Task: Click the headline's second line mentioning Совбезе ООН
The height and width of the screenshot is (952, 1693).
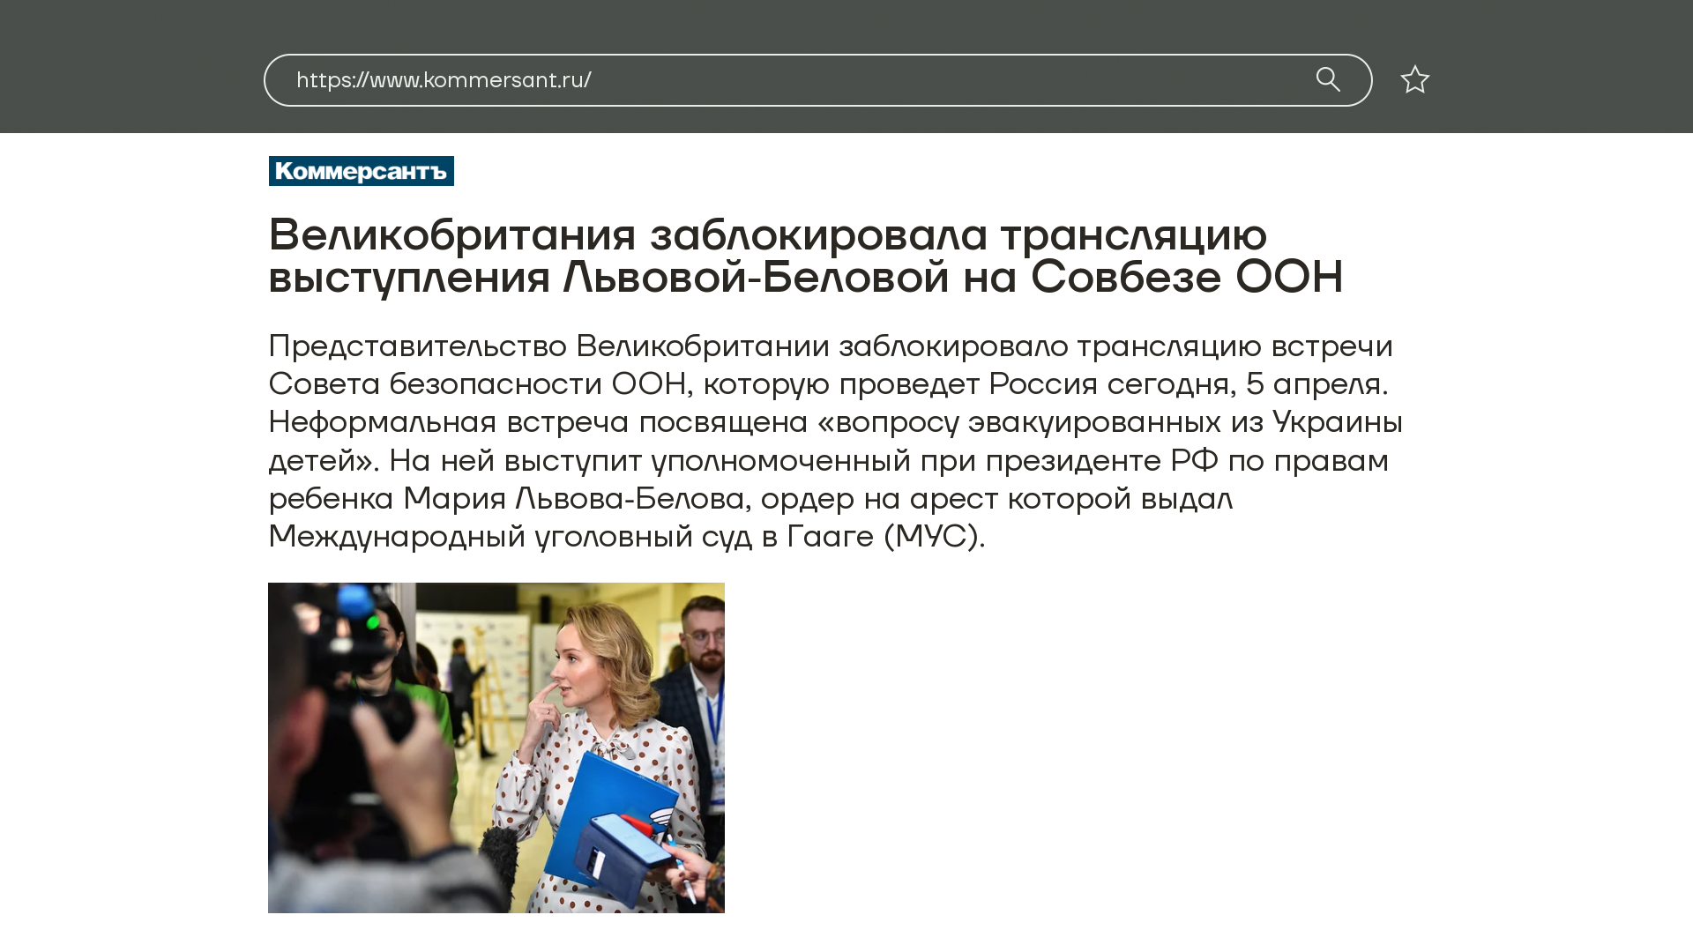Action: [x=804, y=276]
